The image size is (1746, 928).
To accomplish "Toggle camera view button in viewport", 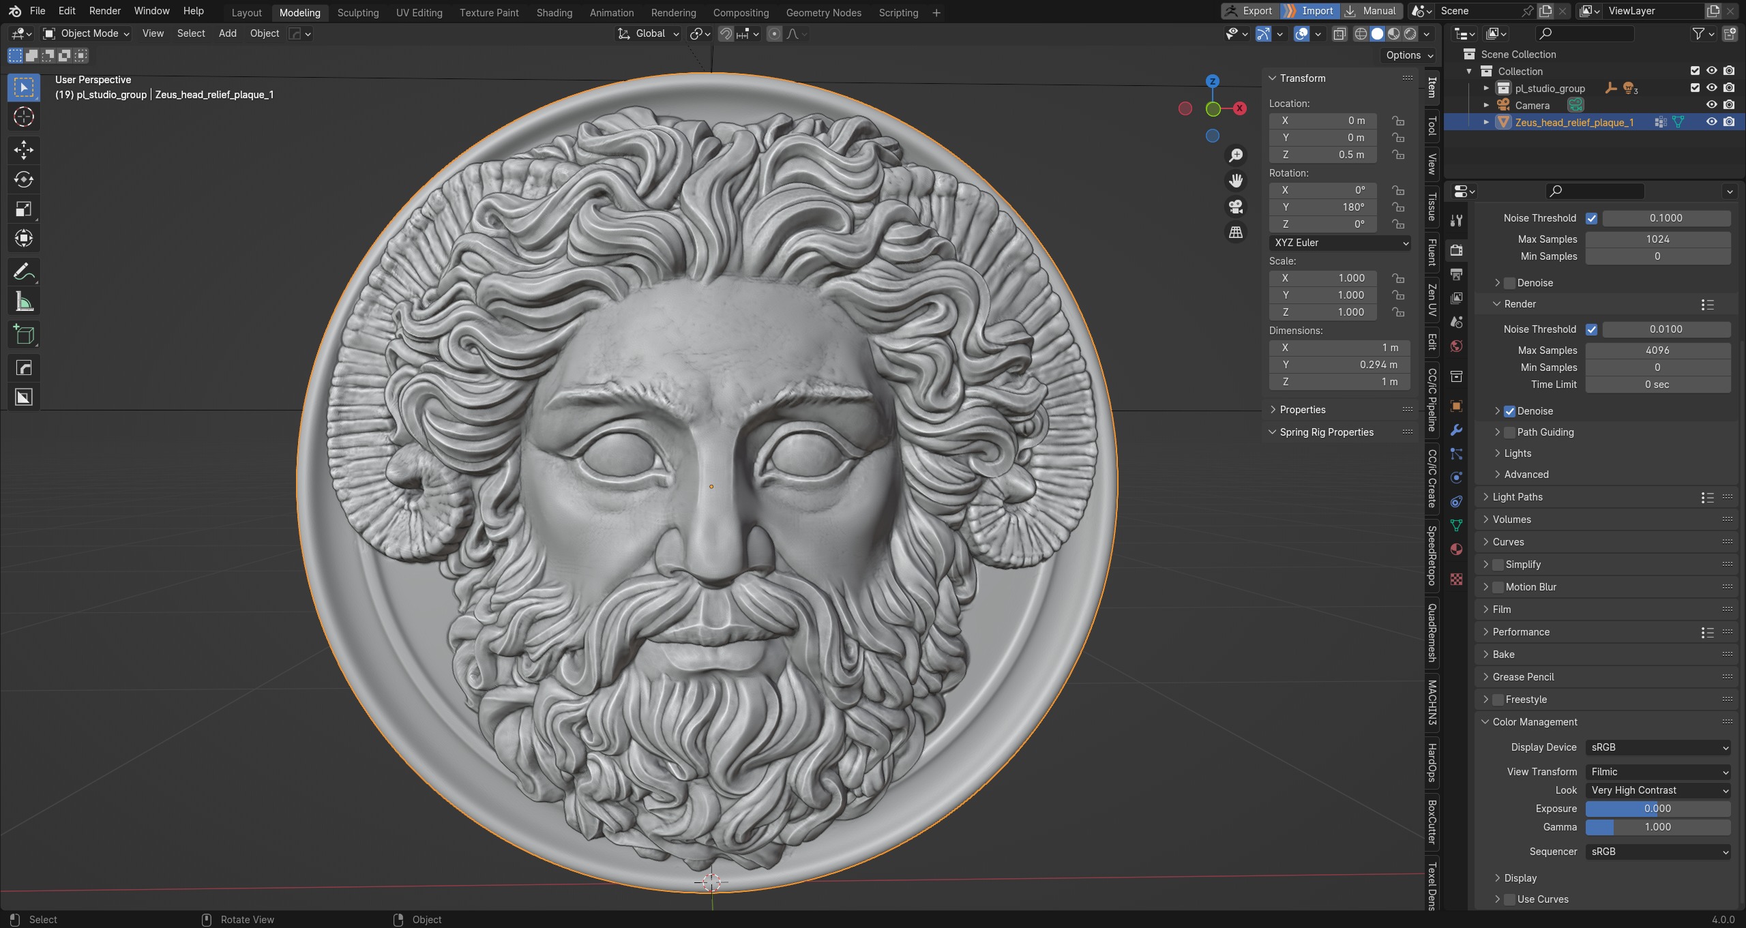I will tap(1235, 207).
